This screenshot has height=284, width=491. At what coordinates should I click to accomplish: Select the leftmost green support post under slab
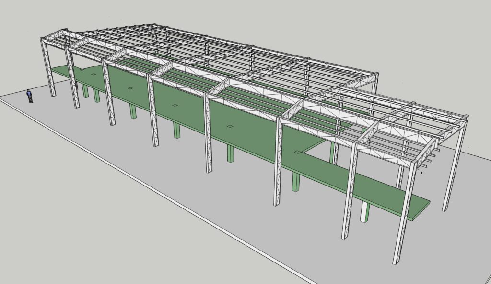86,91
